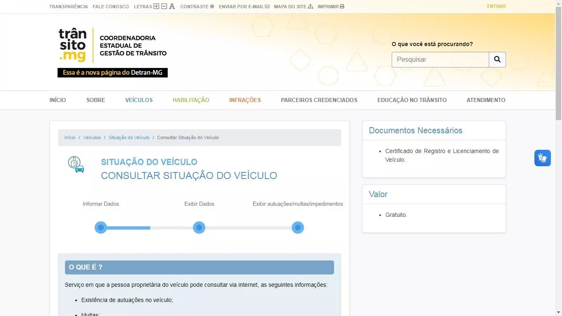The image size is (562, 316).
Task: Open Sobre menu item
Action: [x=96, y=100]
